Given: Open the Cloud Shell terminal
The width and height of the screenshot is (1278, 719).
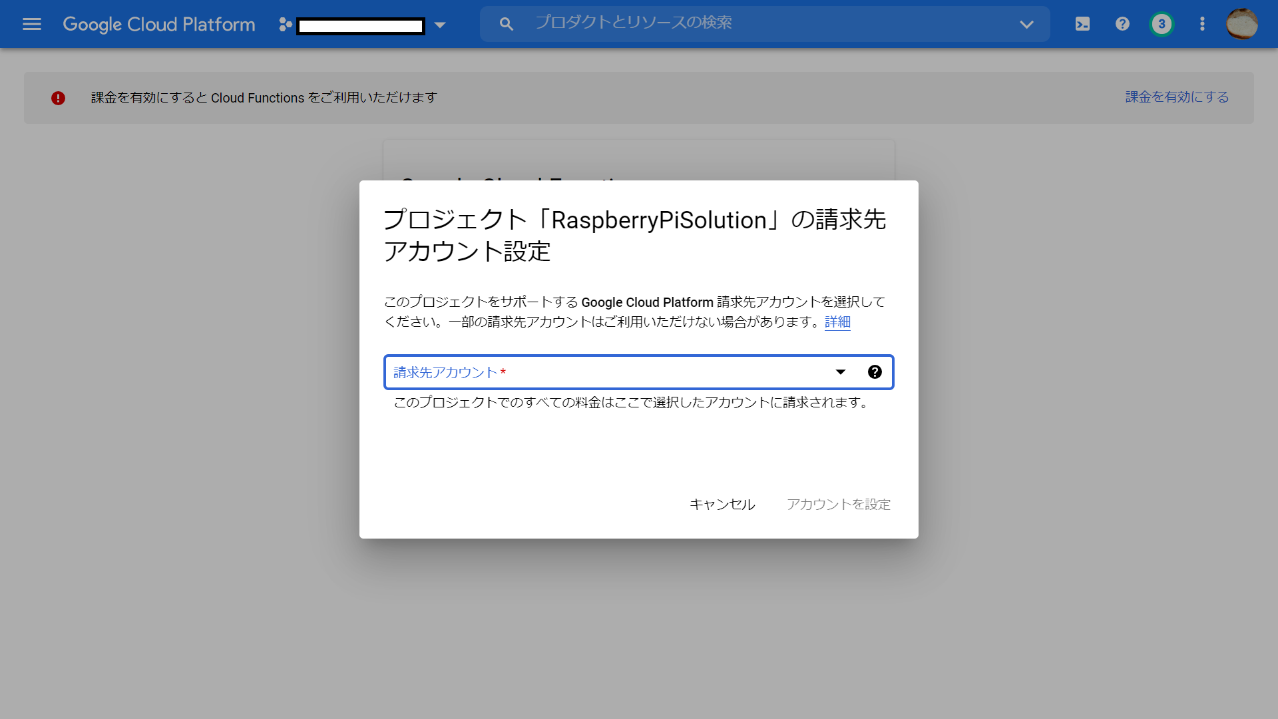Looking at the screenshot, I should 1082,24.
